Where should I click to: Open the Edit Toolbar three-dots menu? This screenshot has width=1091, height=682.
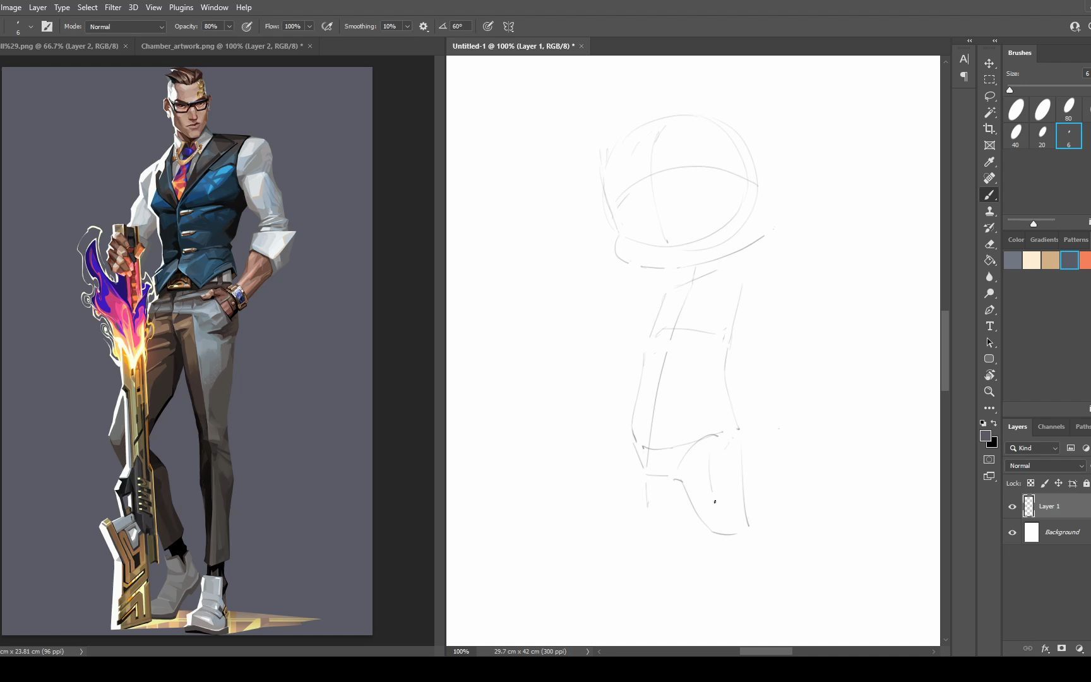coord(989,408)
